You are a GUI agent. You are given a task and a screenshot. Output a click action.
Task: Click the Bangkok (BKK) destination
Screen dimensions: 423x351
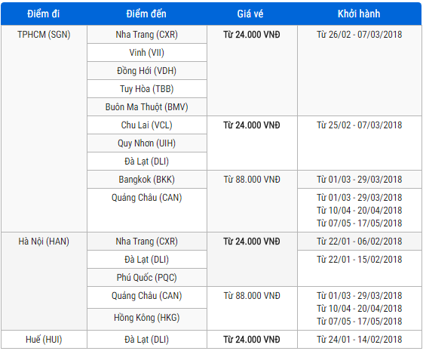click(147, 180)
